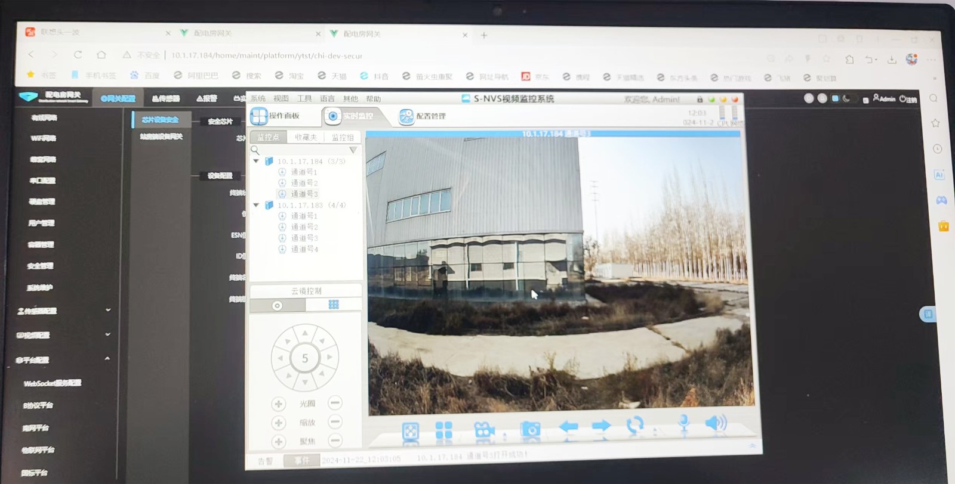Toggle the speaker volume icon

715,423
